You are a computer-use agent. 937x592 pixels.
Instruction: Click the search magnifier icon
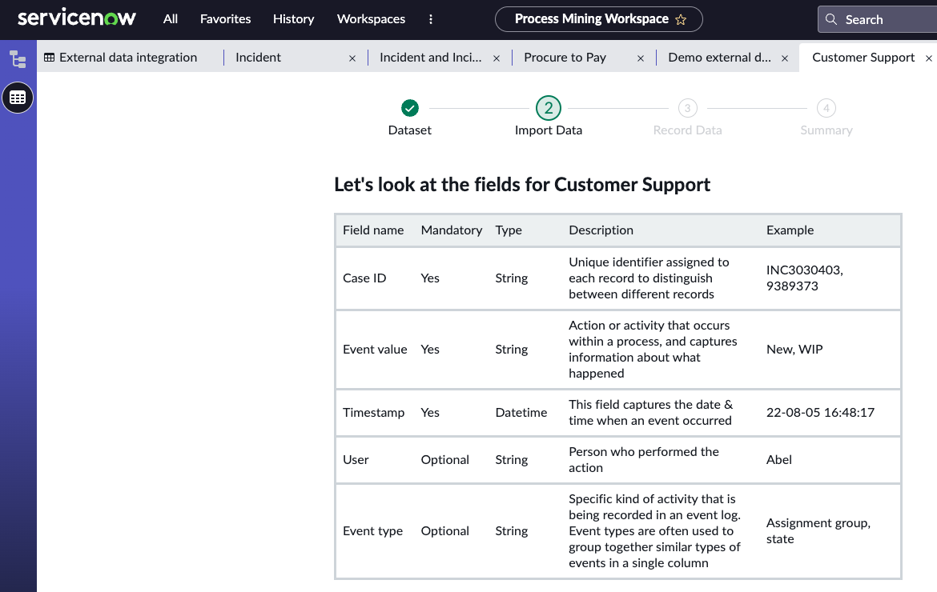[833, 19]
